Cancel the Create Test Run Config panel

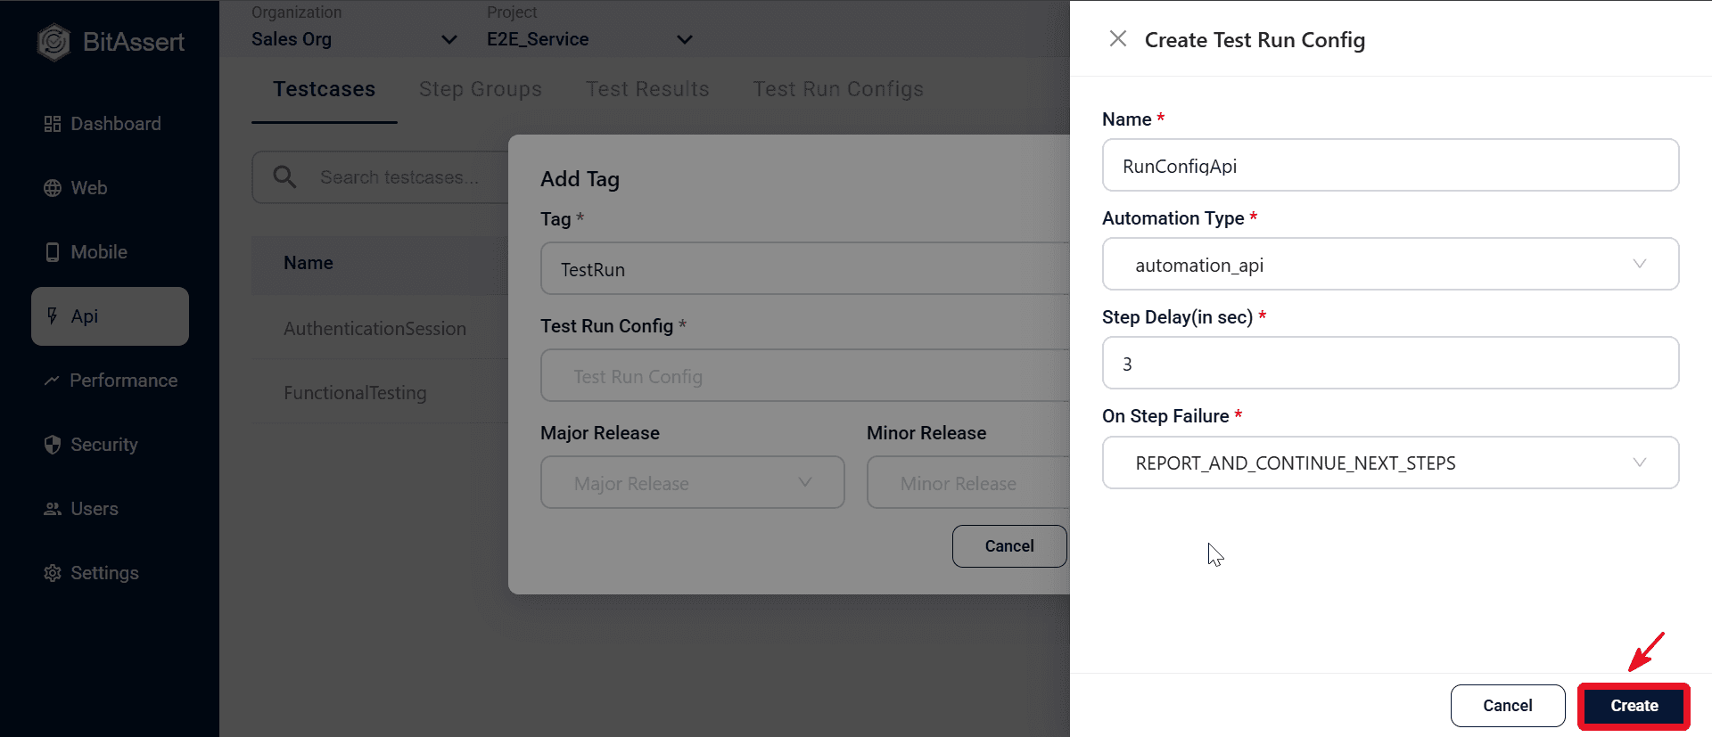click(x=1507, y=706)
